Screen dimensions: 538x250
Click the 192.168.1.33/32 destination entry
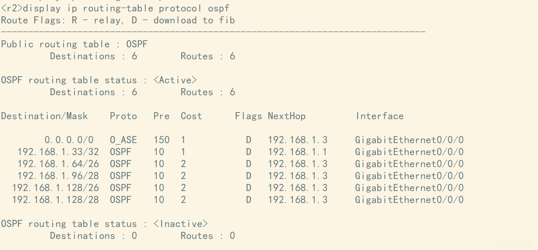click(58, 152)
